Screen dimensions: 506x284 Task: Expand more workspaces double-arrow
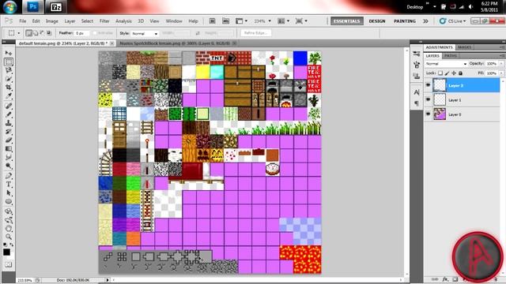coord(425,21)
